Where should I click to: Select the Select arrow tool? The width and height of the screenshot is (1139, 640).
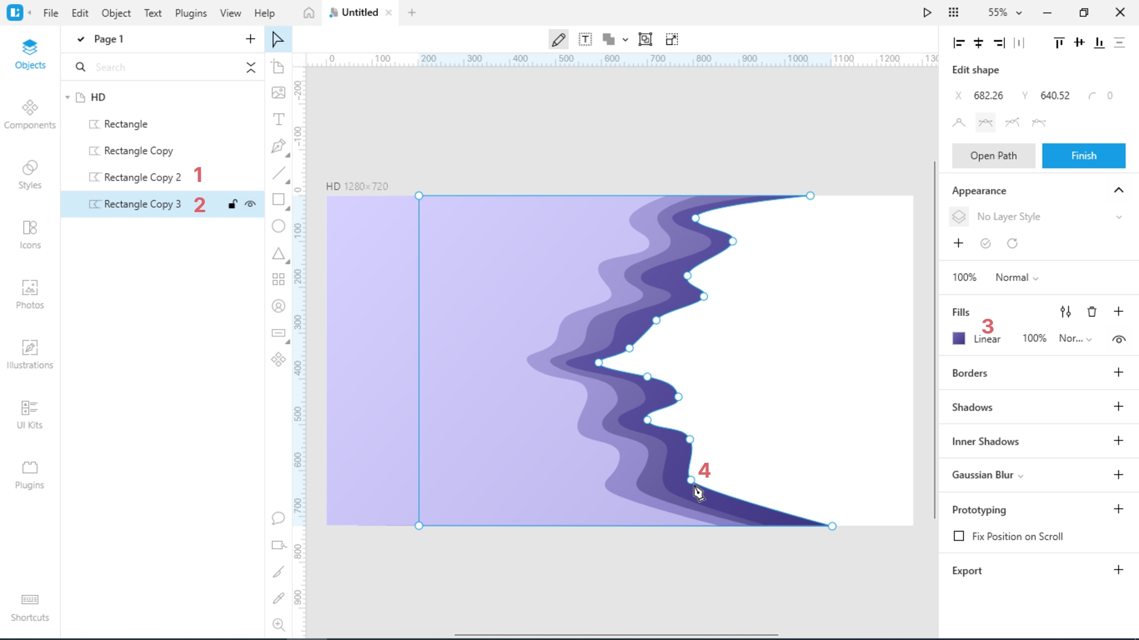278,40
